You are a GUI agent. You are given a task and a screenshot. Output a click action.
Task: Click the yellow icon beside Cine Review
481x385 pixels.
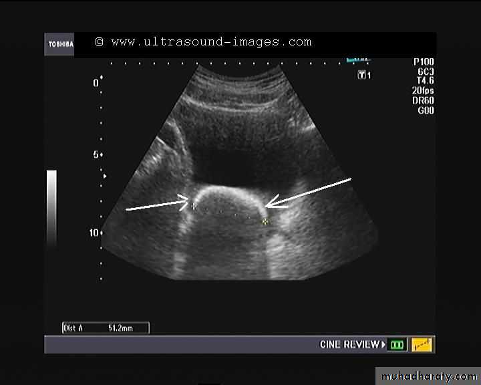(422, 345)
